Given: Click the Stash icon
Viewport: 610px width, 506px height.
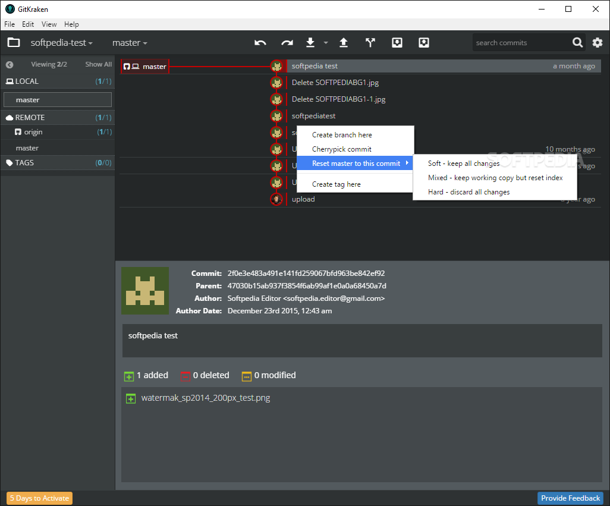Looking at the screenshot, I should [x=397, y=42].
